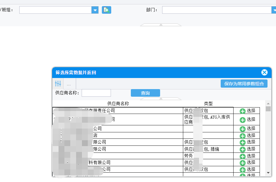Open the 部门 dropdown arrow
The image size is (276, 182).
[x=274, y=10]
